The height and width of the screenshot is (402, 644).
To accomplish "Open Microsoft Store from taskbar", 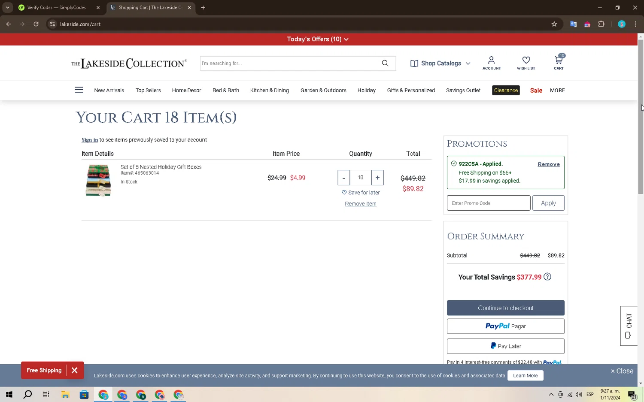I will click(84, 394).
